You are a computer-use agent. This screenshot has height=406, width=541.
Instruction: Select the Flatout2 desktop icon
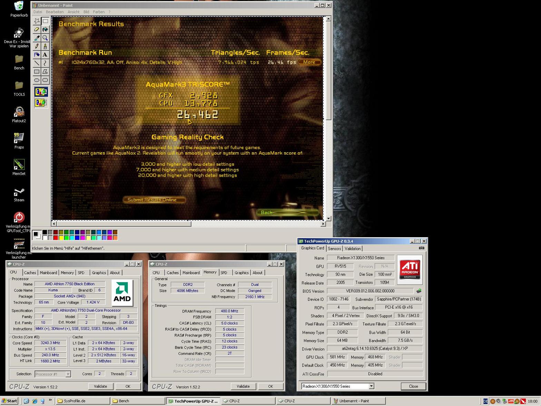point(19,115)
